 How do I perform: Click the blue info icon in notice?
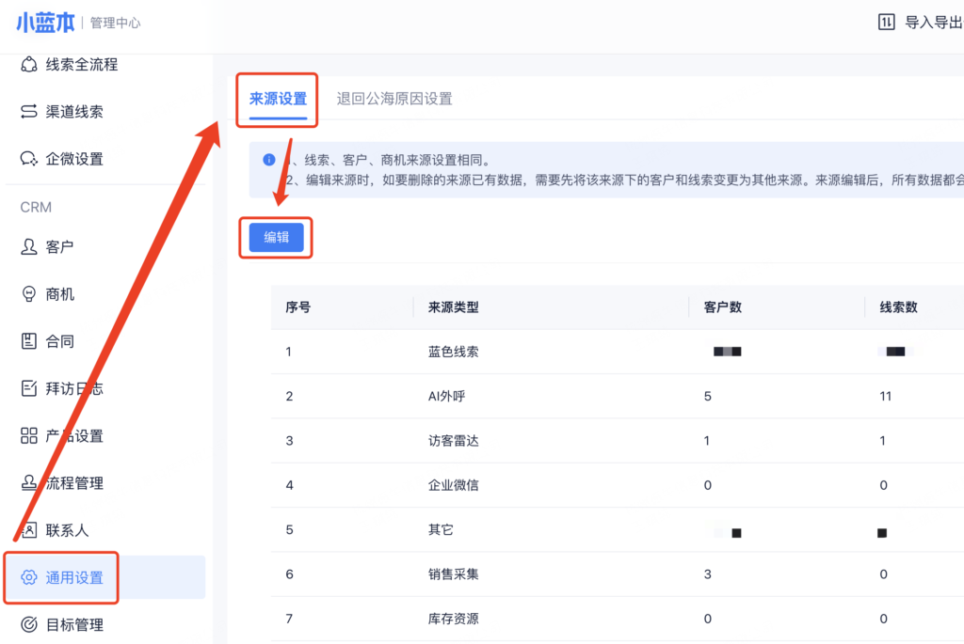tap(269, 160)
